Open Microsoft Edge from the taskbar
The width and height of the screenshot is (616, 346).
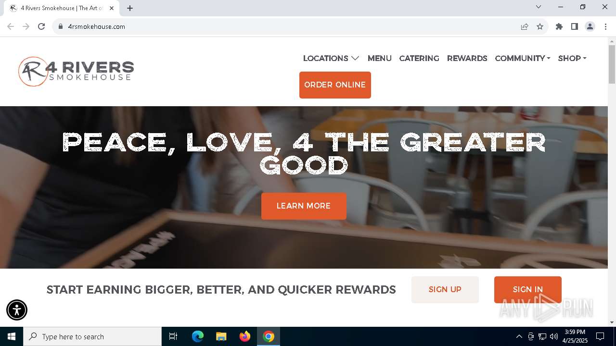point(198,336)
